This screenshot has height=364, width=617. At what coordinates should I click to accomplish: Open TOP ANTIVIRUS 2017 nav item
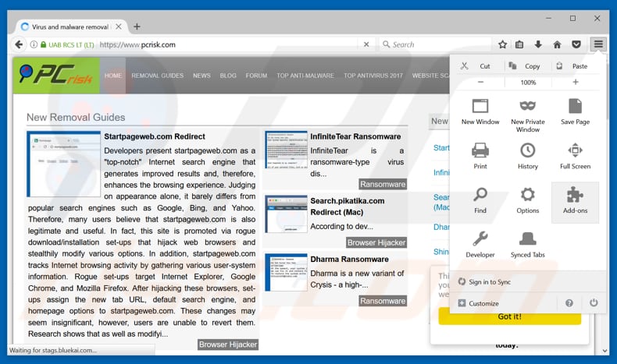[x=373, y=76]
